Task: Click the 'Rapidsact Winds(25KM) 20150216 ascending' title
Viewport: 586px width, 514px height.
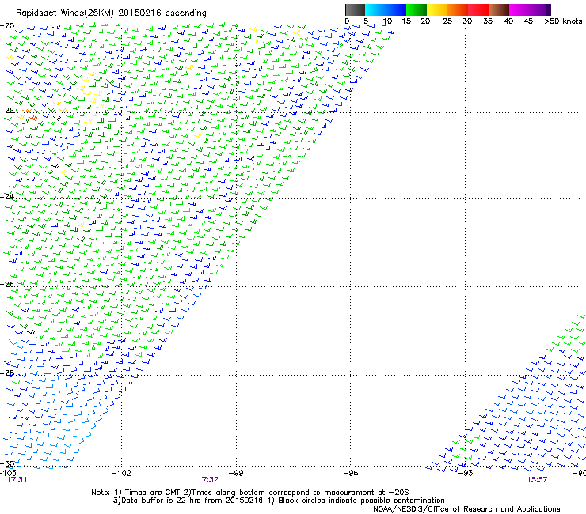Action: (111, 13)
